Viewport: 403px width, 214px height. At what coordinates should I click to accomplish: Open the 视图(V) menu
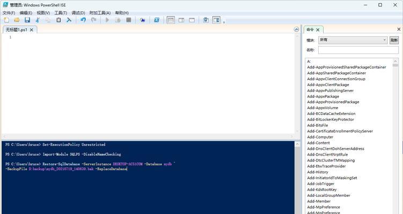43,13
